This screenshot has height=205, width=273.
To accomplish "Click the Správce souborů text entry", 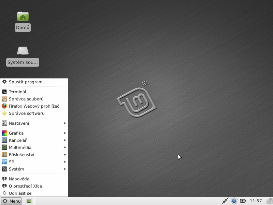I will click(26, 99).
